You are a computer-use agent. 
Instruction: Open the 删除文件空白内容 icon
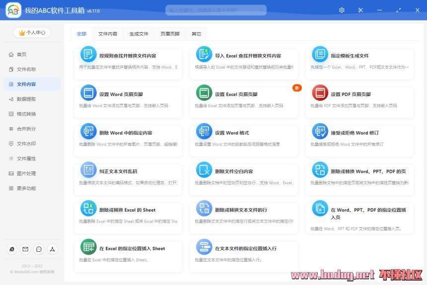(204, 170)
